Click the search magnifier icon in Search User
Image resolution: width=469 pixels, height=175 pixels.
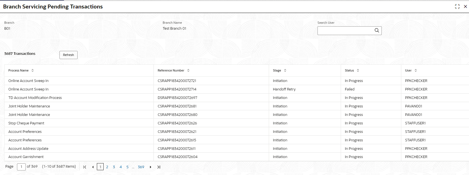[377, 31]
